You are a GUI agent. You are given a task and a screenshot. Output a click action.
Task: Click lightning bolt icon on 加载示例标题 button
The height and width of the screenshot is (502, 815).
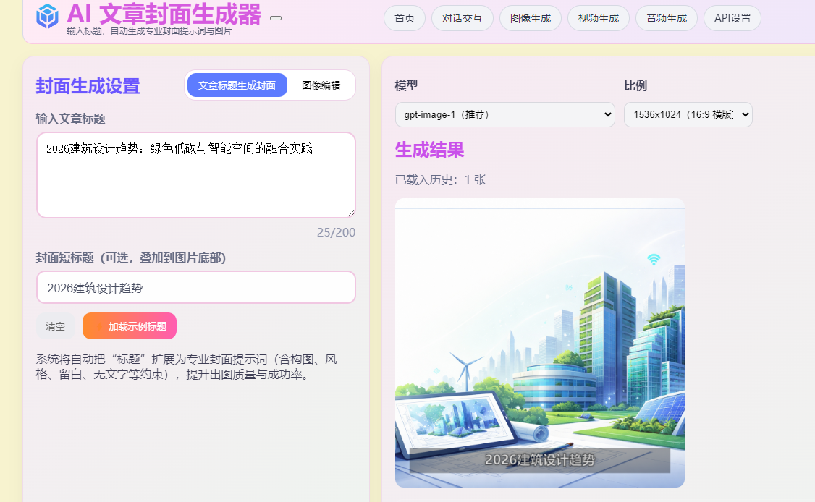99,326
